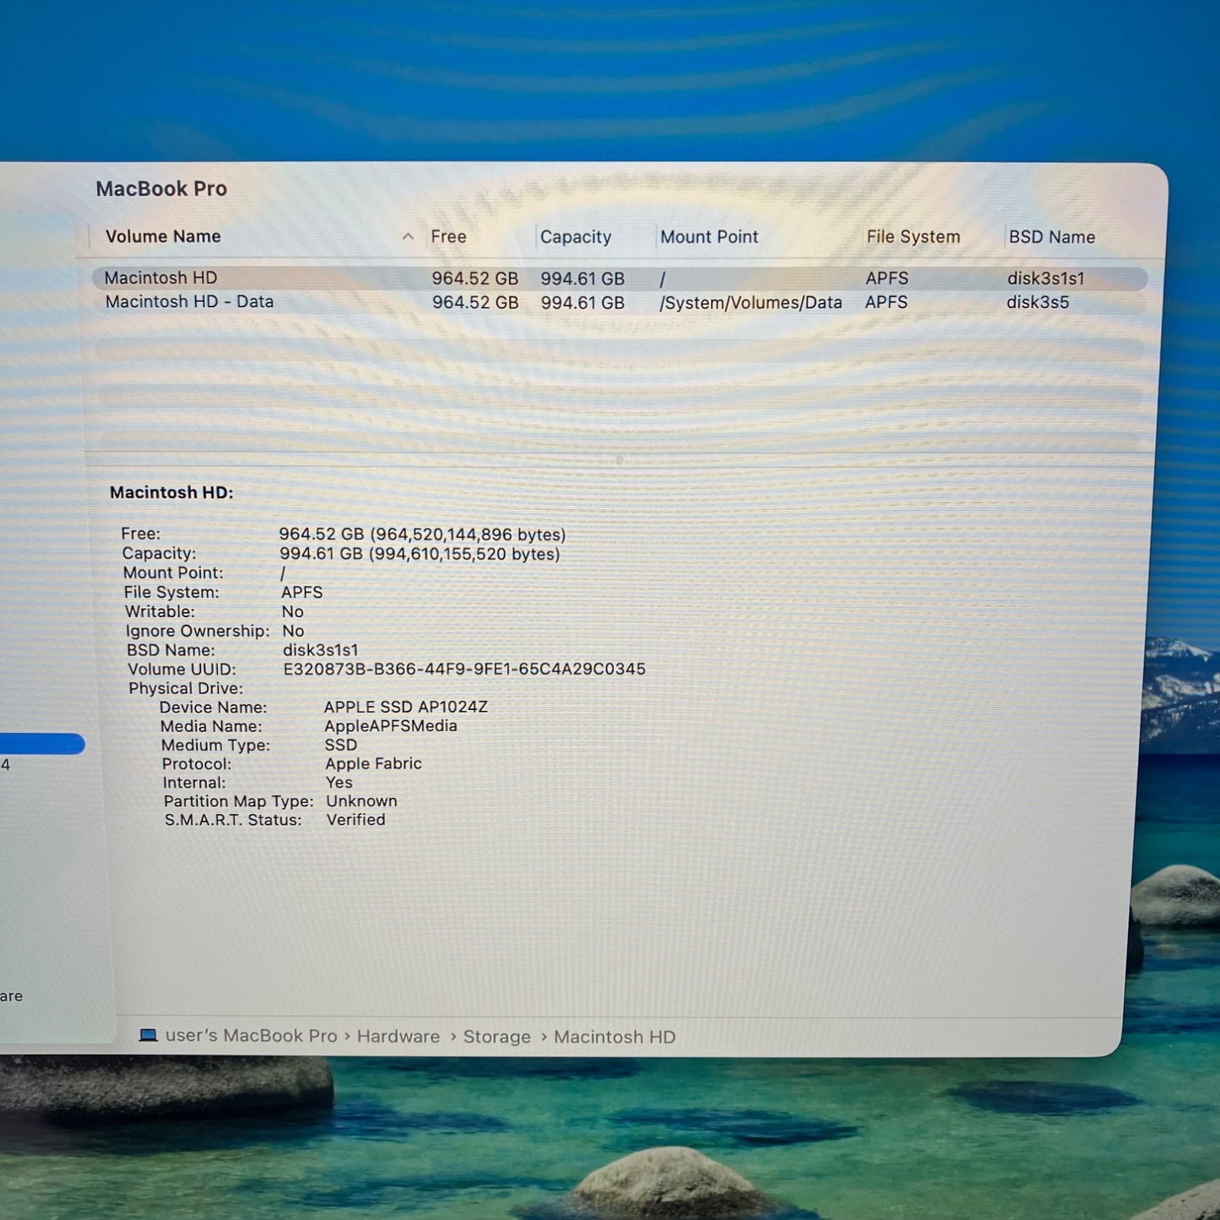The width and height of the screenshot is (1220, 1220).
Task: Go to Hardware in the path bar
Action: point(399,1037)
